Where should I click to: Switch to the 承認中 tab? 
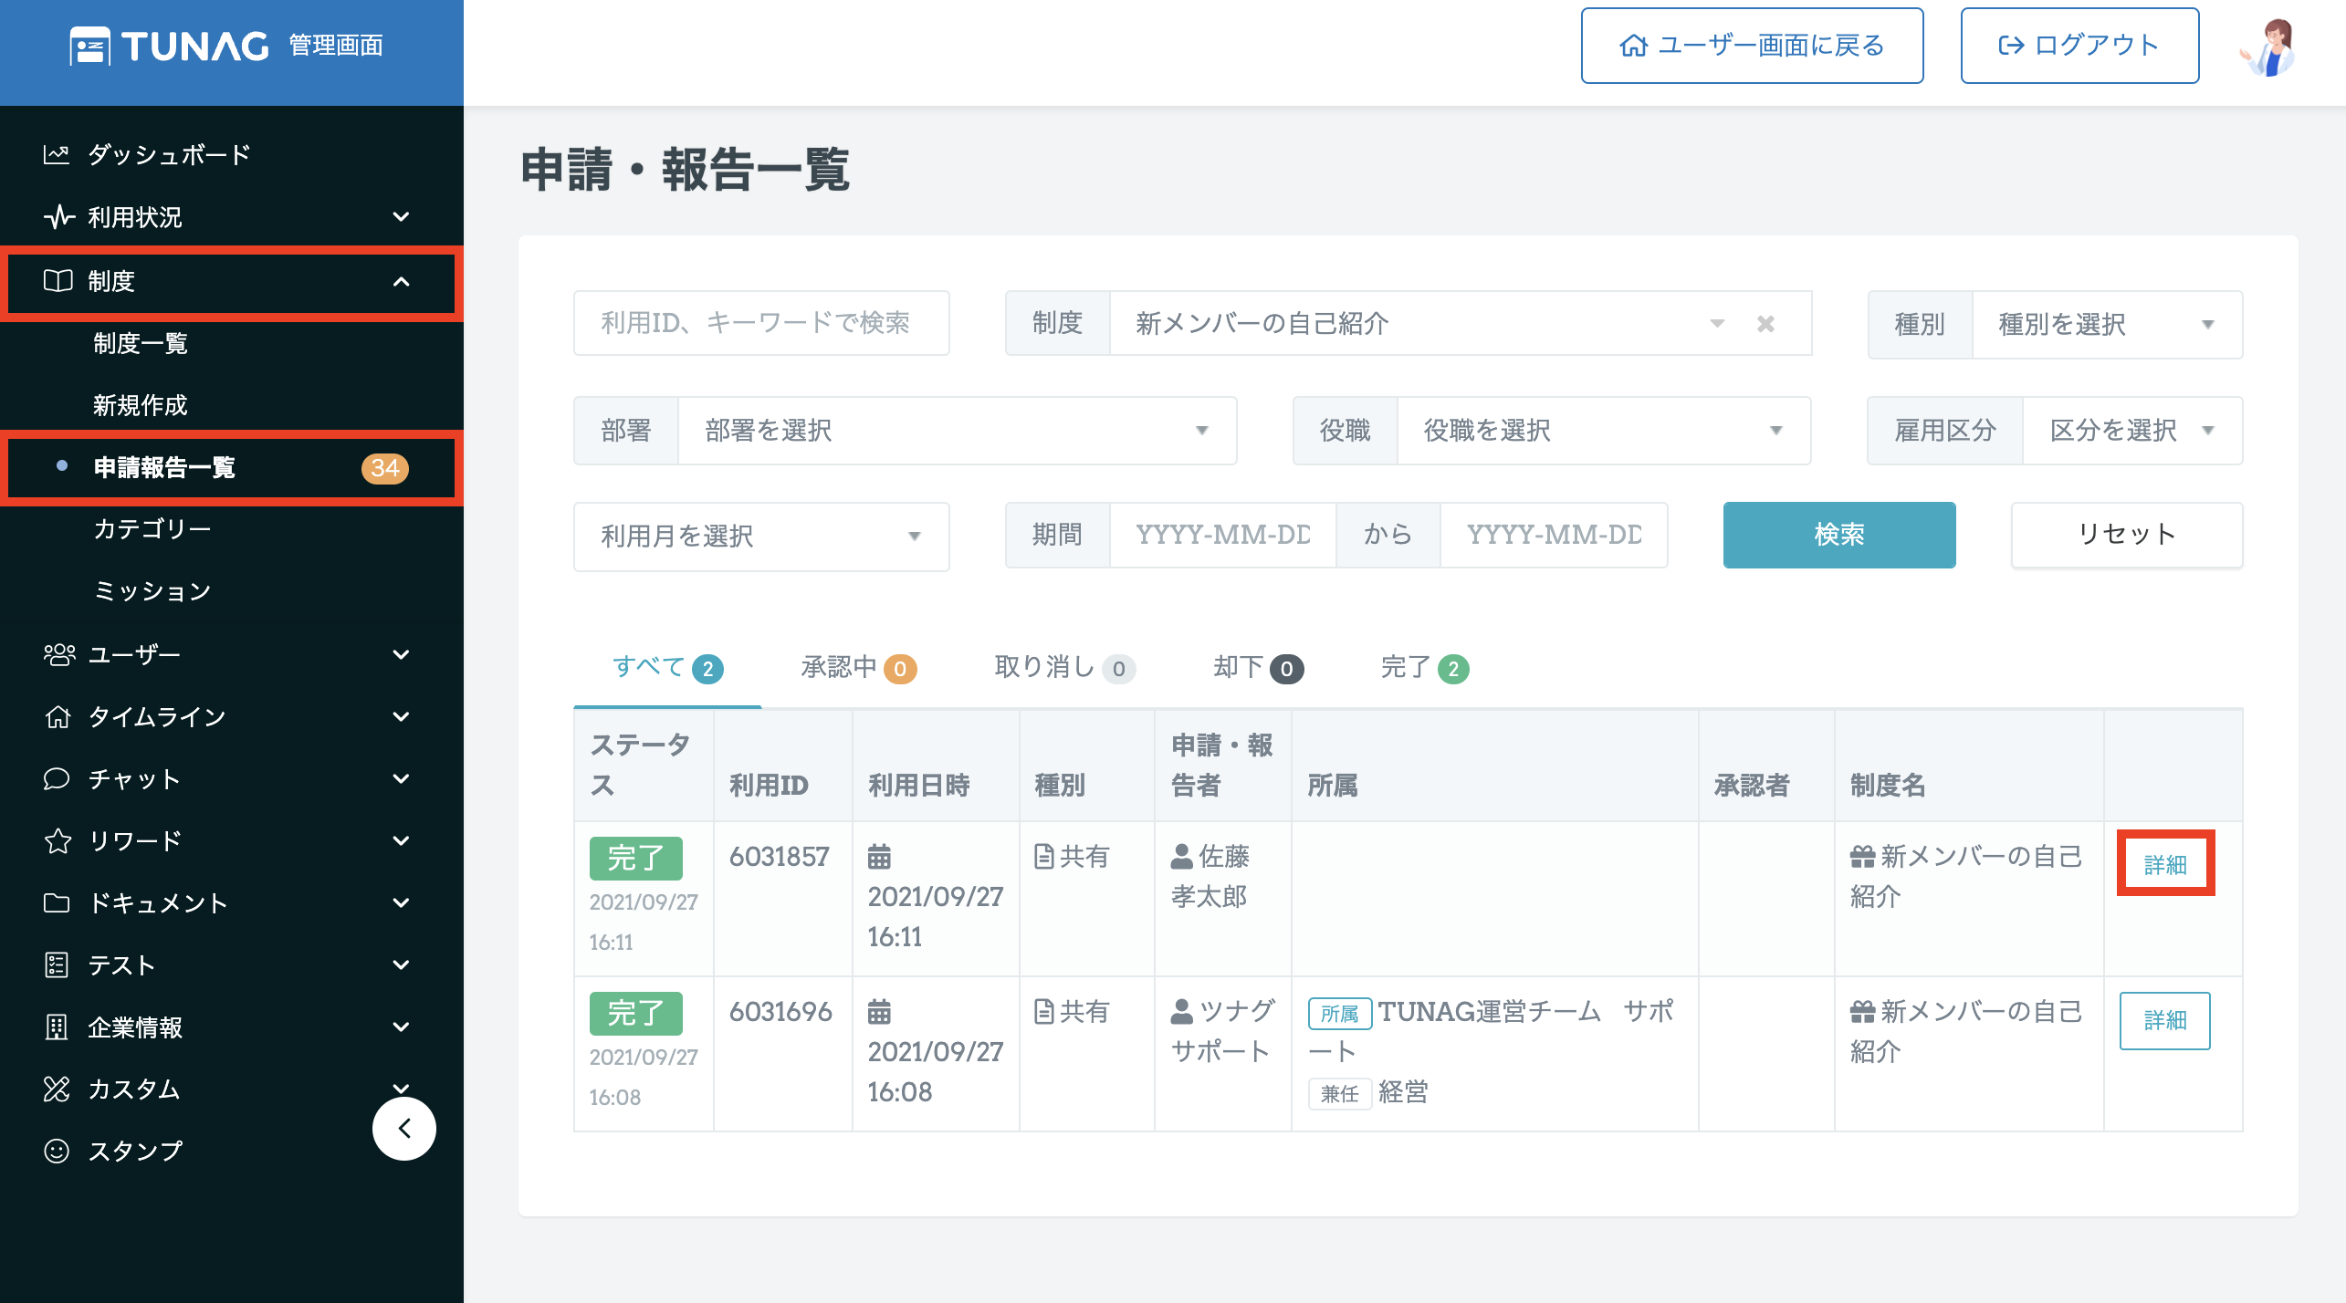(x=858, y=667)
